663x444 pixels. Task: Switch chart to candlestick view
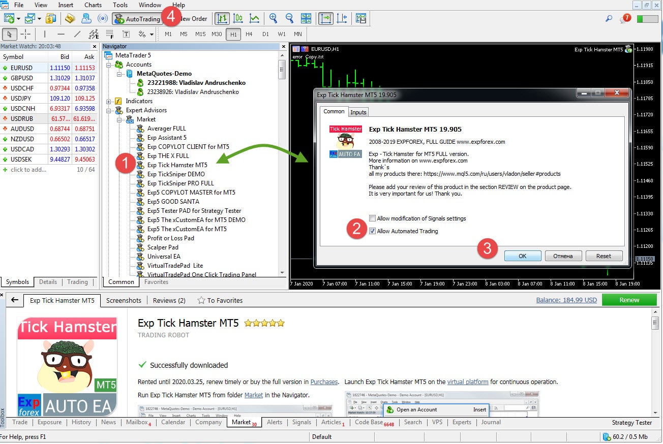(238, 19)
